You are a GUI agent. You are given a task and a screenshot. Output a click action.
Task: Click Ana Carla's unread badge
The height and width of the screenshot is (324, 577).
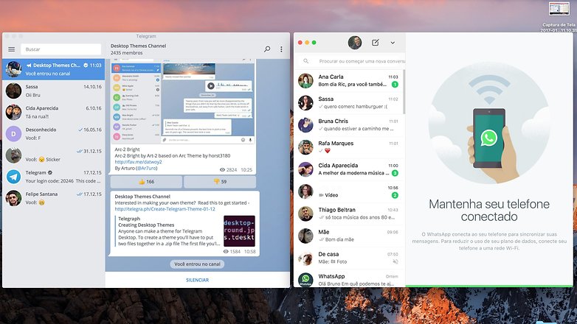point(395,85)
